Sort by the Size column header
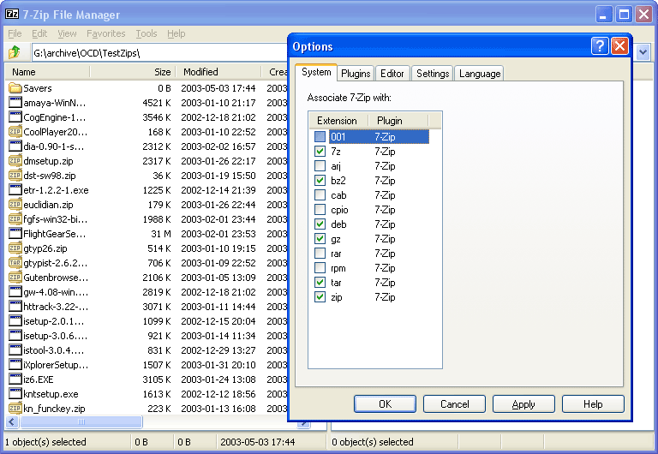 [133, 72]
